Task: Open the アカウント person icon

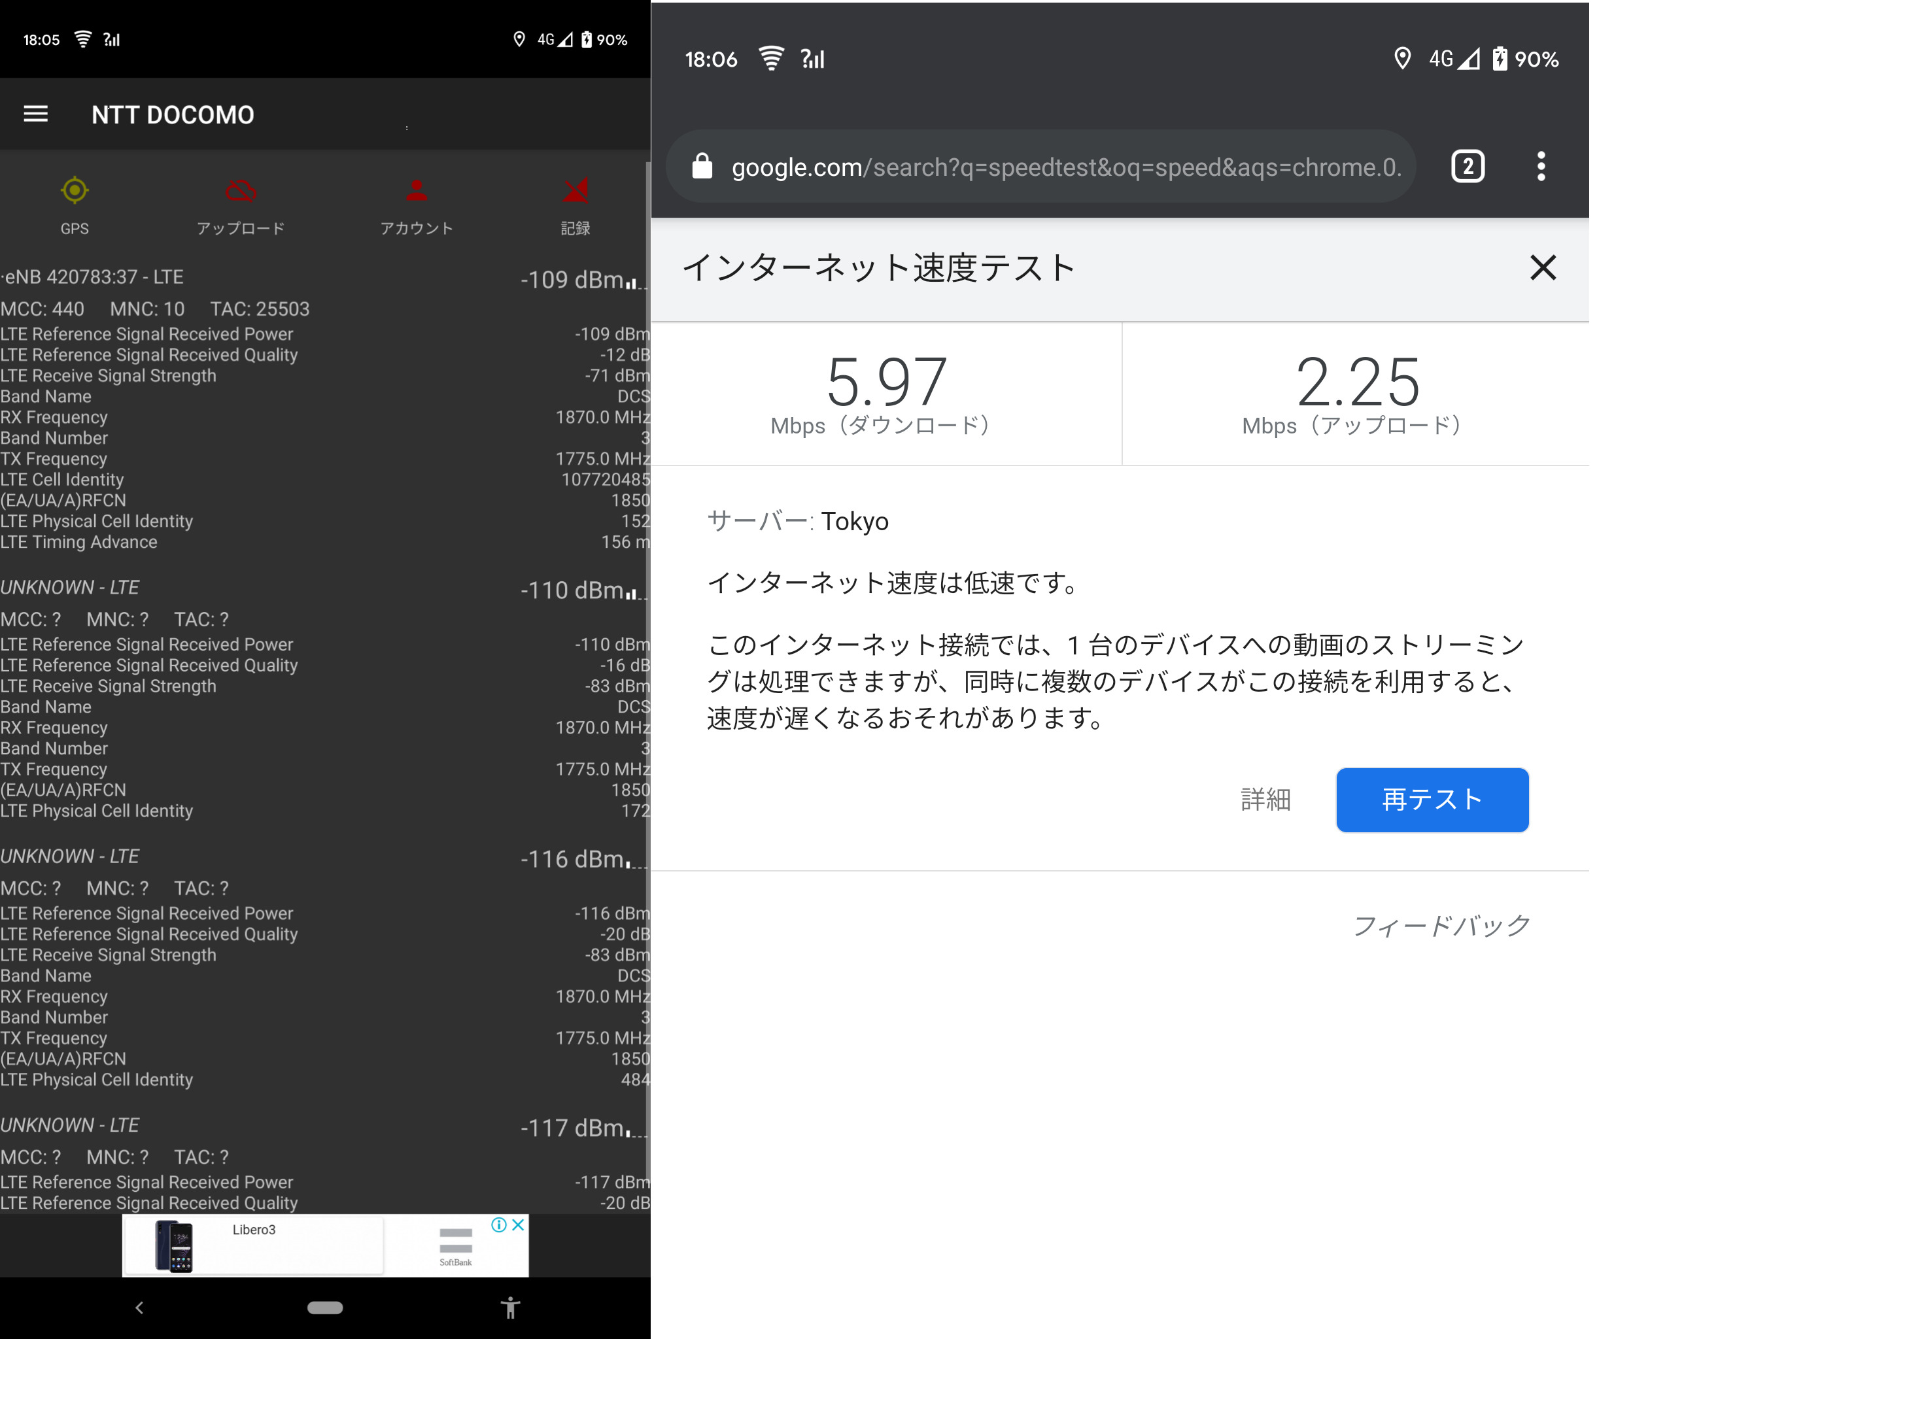Action: [416, 190]
